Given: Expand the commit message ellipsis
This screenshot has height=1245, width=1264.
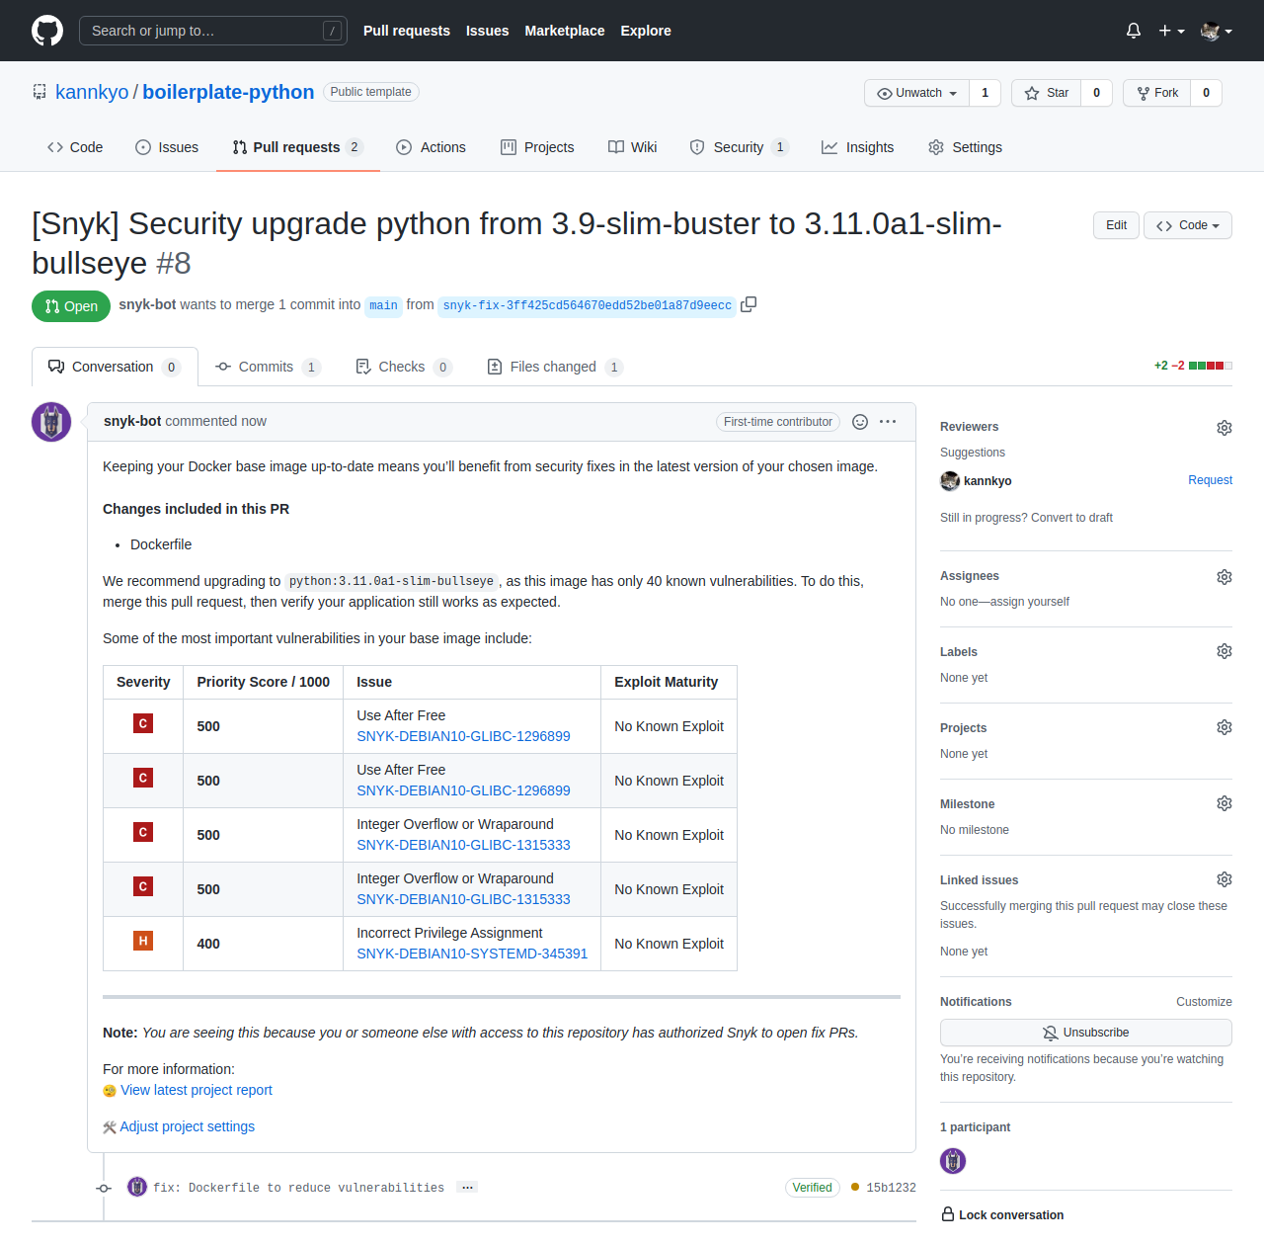Looking at the screenshot, I should pos(467,1188).
